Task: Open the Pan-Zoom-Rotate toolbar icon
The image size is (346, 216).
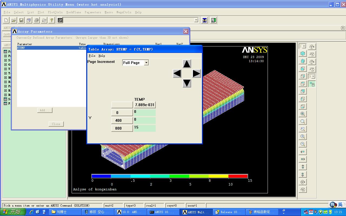Action: [29, 20]
